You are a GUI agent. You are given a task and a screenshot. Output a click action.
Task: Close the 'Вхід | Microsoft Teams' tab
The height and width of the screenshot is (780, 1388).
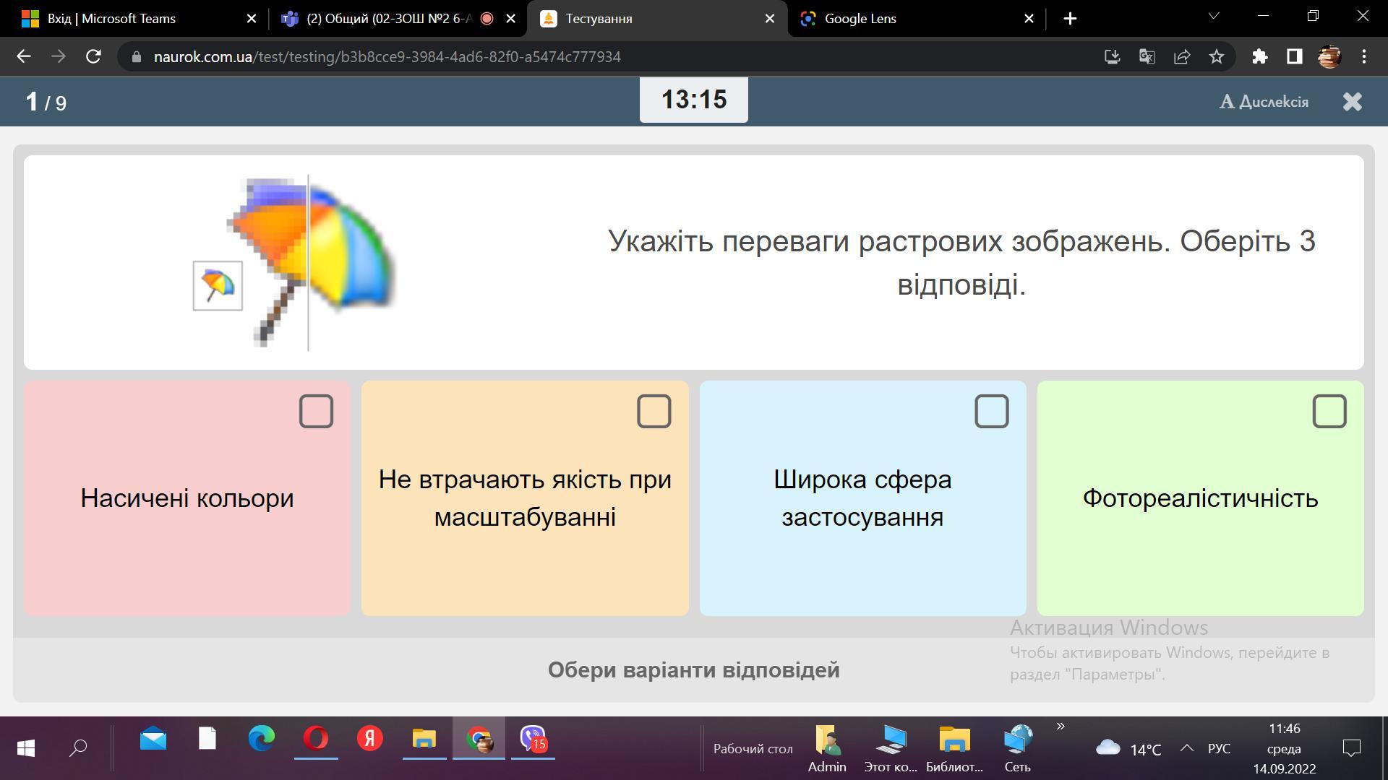point(252,19)
